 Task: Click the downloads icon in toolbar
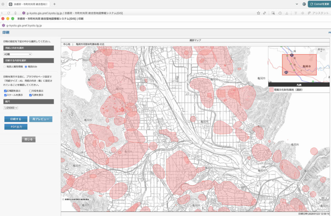tap(287, 13)
